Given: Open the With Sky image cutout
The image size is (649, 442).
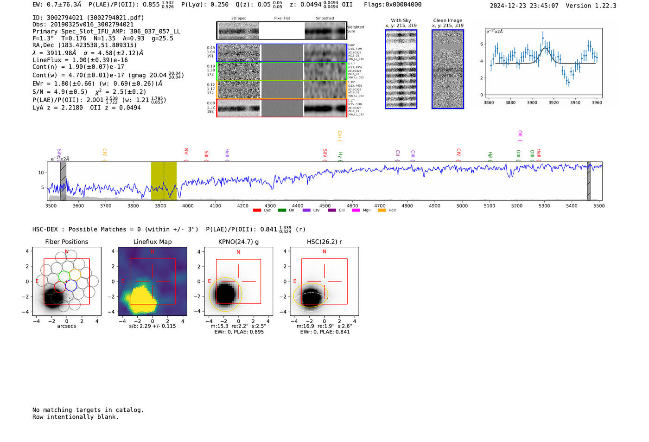Looking at the screenshot, I should click(x=401, y=69).
